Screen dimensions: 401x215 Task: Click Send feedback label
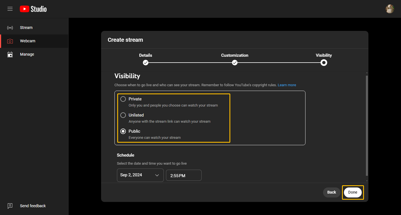pos(33,206)
